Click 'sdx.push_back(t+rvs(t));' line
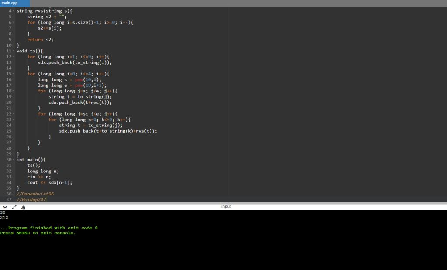The width and height of the screenshot is (447, 270). 80,102
